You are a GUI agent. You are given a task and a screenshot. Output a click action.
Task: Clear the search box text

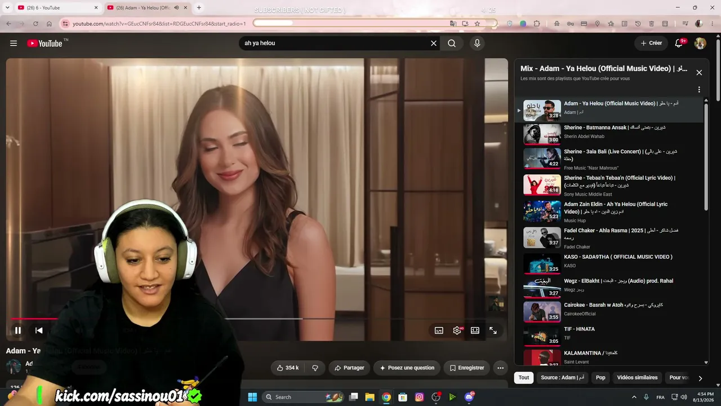click(x=434, y=43)
